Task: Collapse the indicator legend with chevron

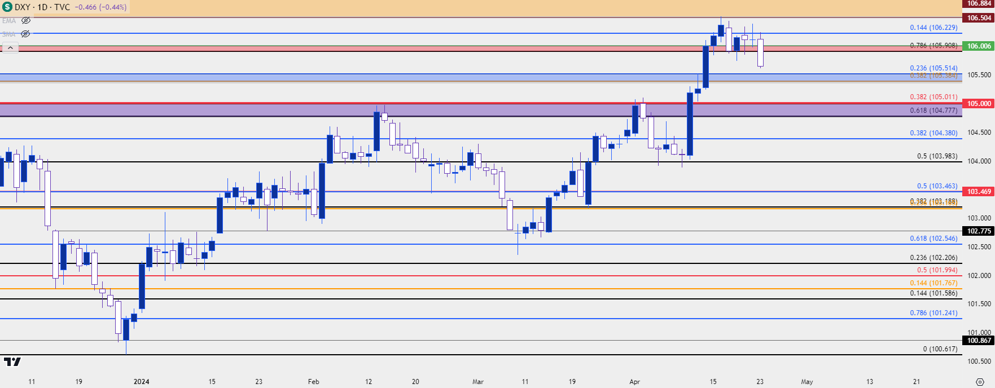Action: click(x=10, y=48)
